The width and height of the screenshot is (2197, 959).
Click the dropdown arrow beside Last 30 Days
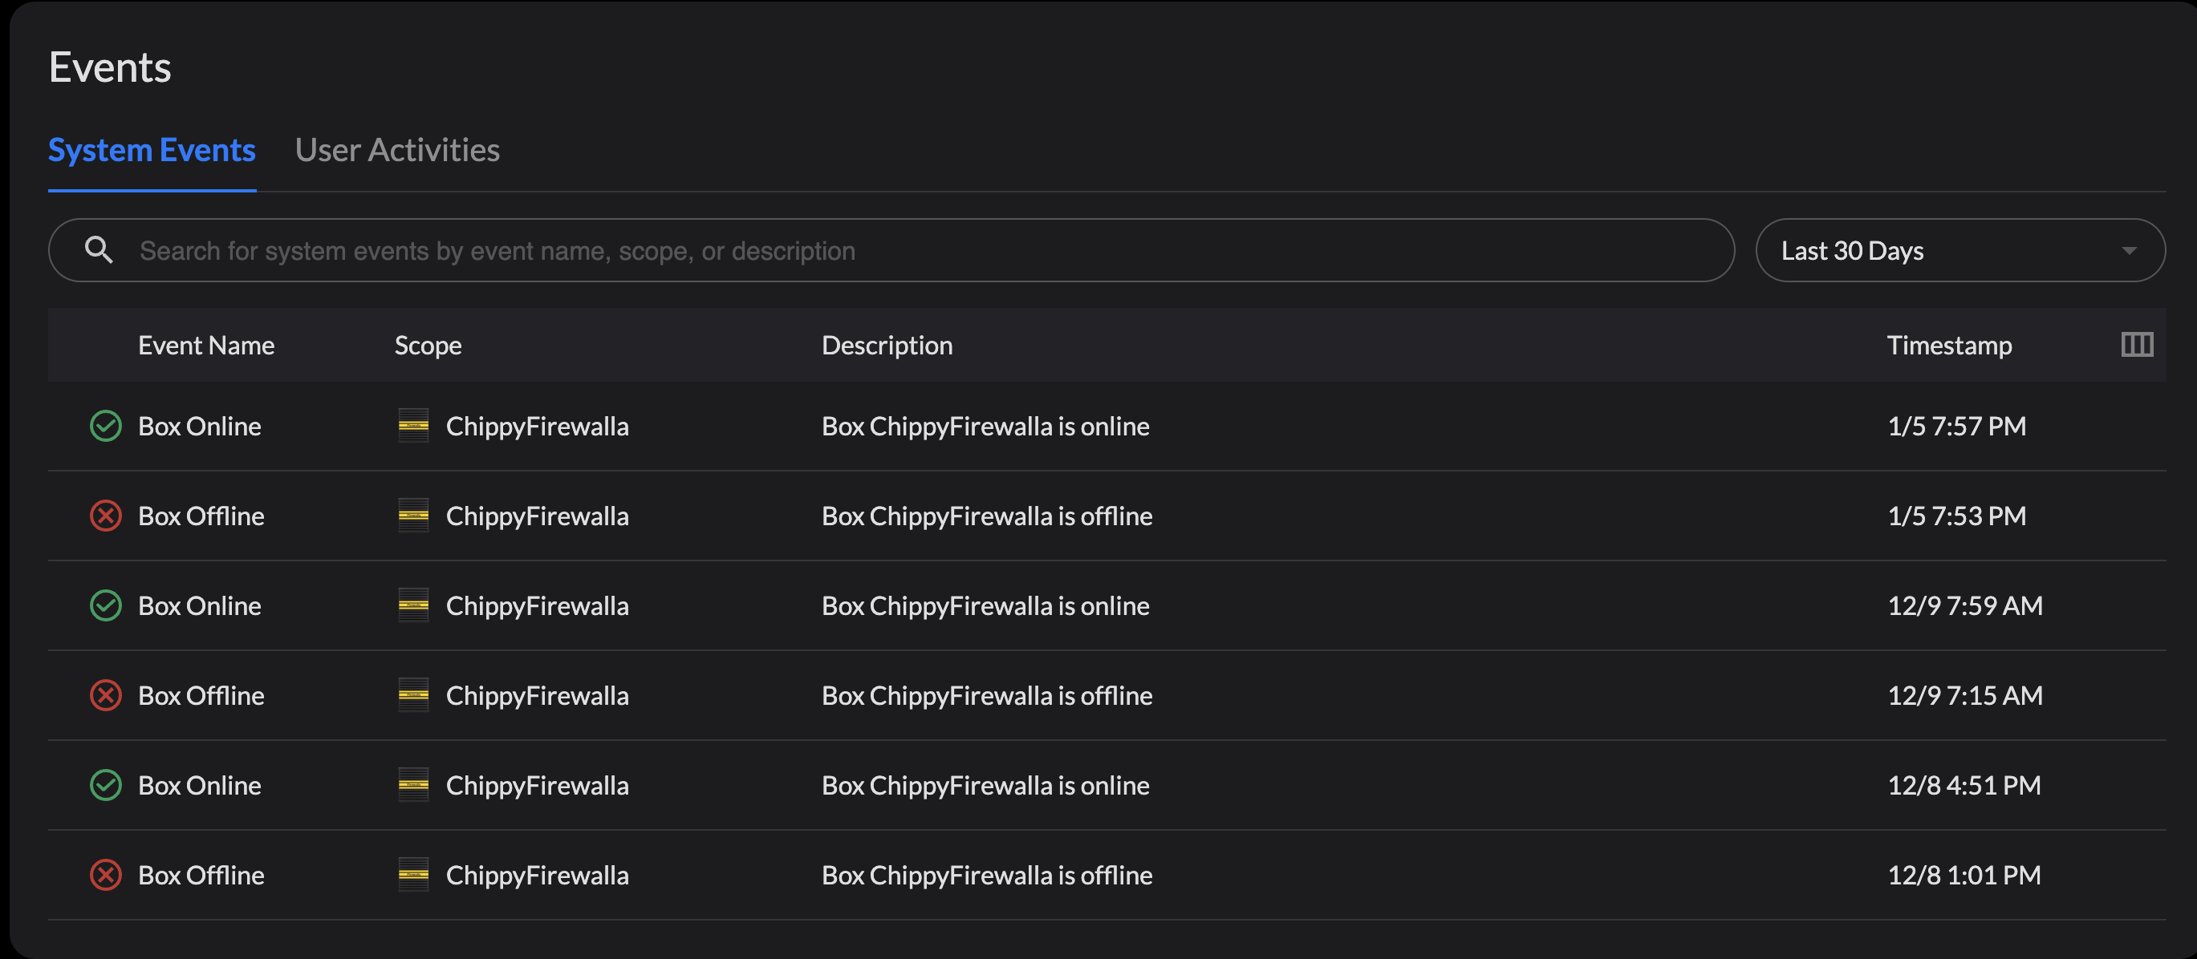(x=2129, y=251)
